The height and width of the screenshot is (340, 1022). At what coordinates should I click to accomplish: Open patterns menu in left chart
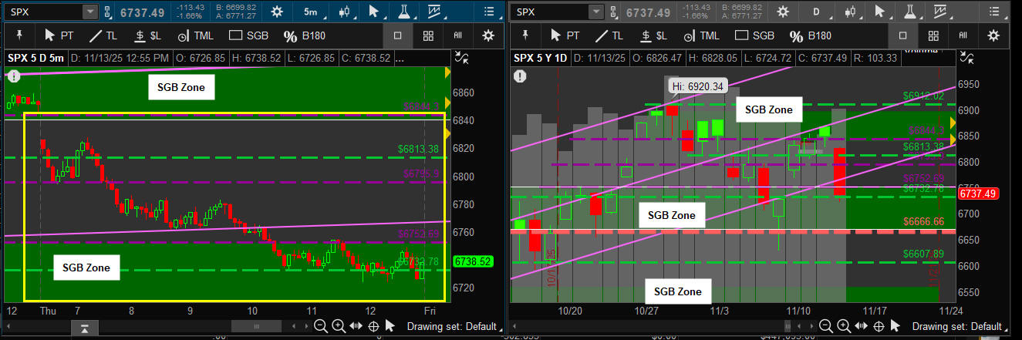435,12
